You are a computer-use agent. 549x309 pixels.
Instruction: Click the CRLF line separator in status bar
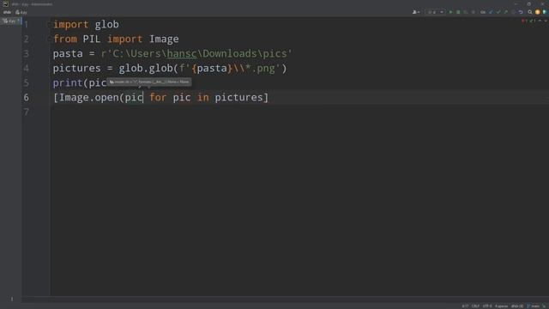coord(475,306)
